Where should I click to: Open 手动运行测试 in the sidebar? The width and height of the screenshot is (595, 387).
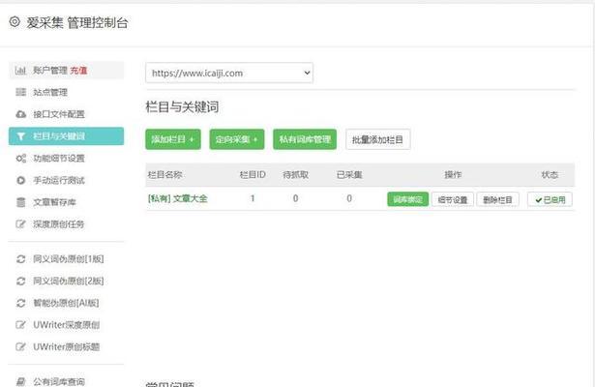pyautogui.click(x=66, y=180)
